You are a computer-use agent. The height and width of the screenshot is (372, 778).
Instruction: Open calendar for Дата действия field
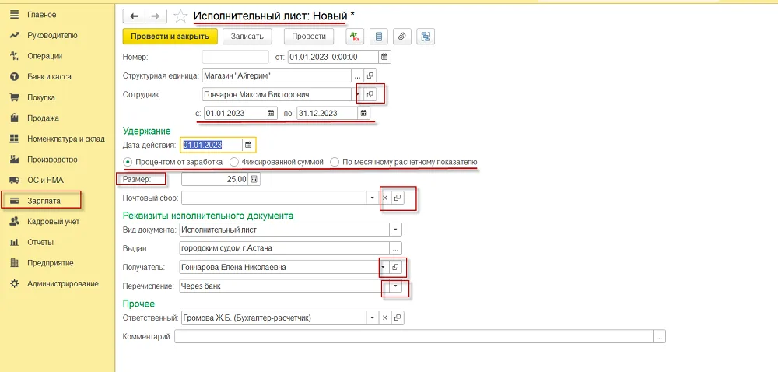point(249,145)
